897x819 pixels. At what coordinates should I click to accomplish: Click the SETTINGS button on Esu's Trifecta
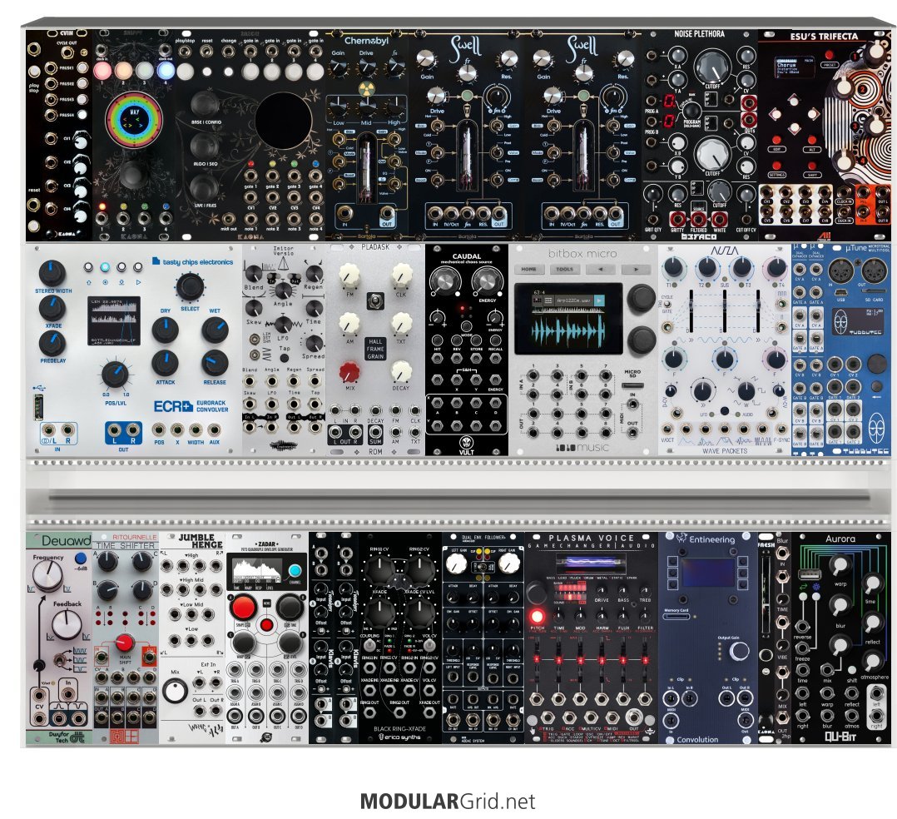(777, 164)
